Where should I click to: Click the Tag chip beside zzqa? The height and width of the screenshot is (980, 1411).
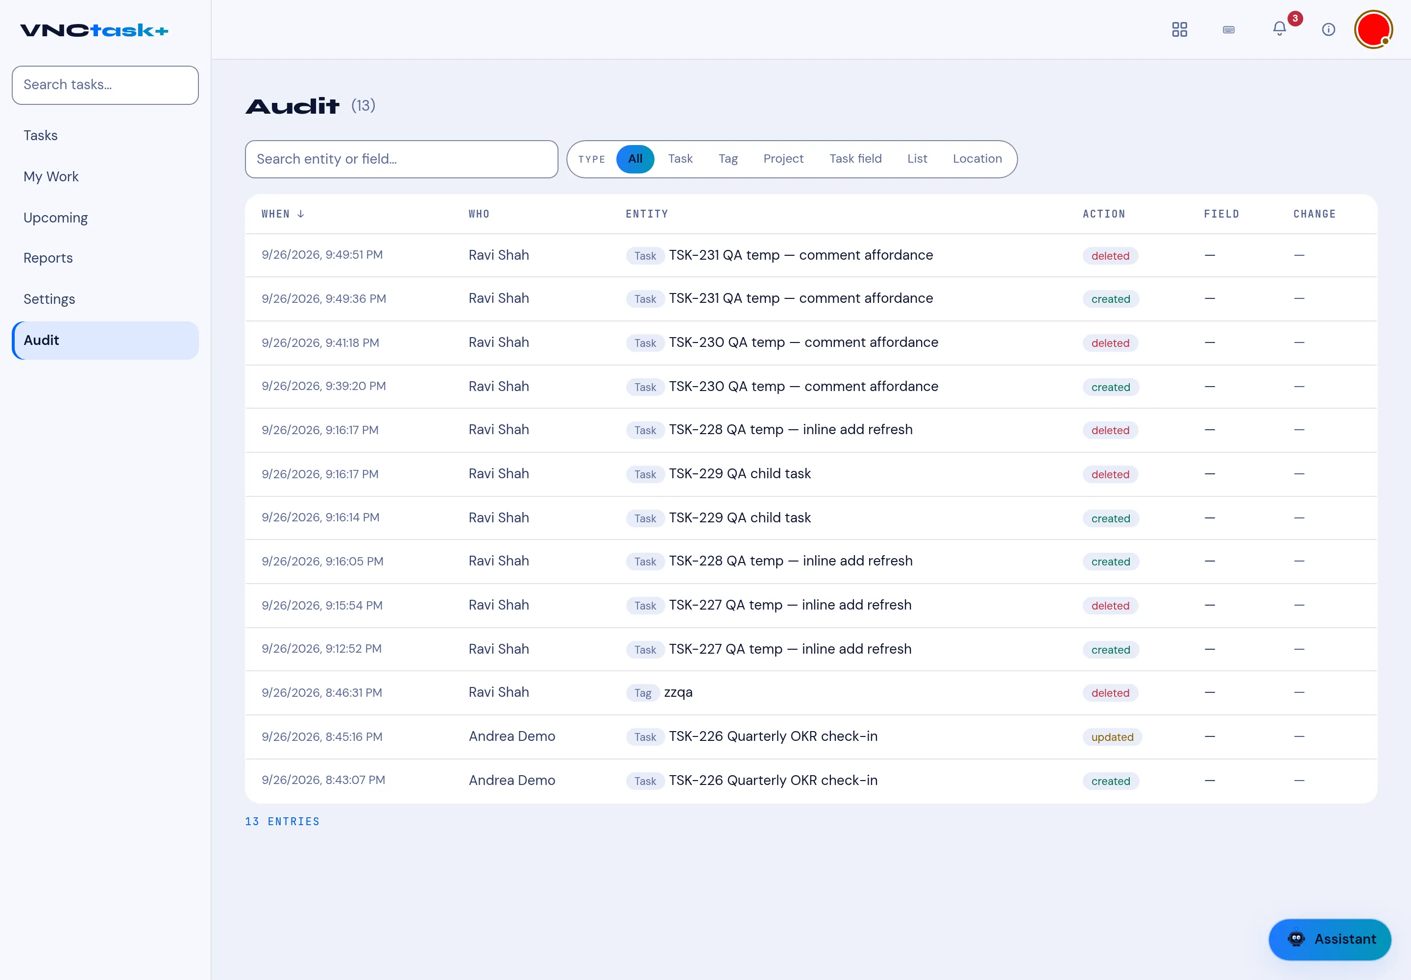click(x=642, y=693)
